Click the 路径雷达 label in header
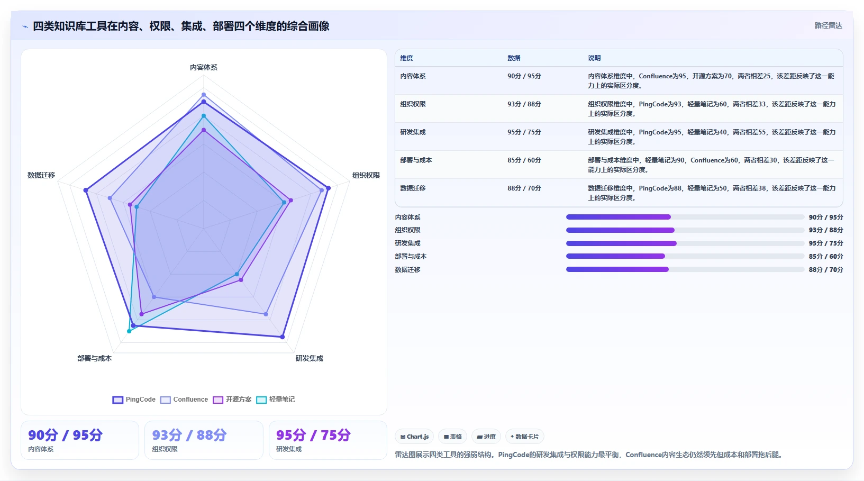Viewport: 864px width, 481px height. [828, 25]
